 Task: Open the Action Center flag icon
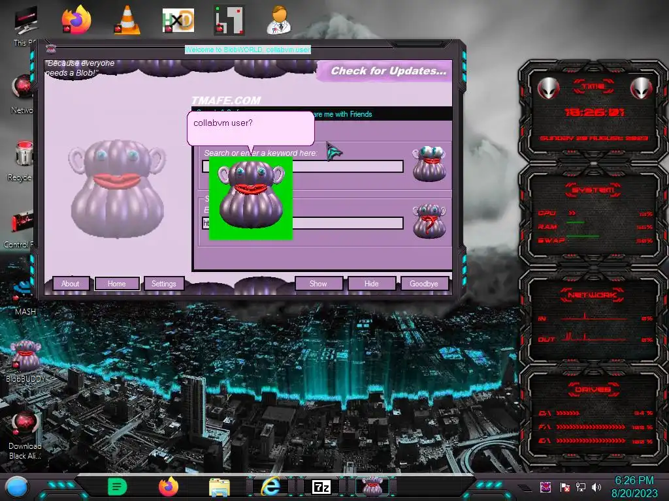point(565,487)
